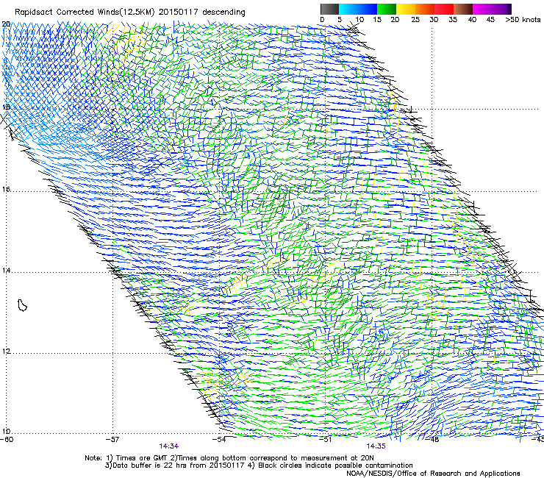Screen dimensions: 544x478
Task: Pick the magenta 40–45 knots legend swatch
Action: pos(482,9)
